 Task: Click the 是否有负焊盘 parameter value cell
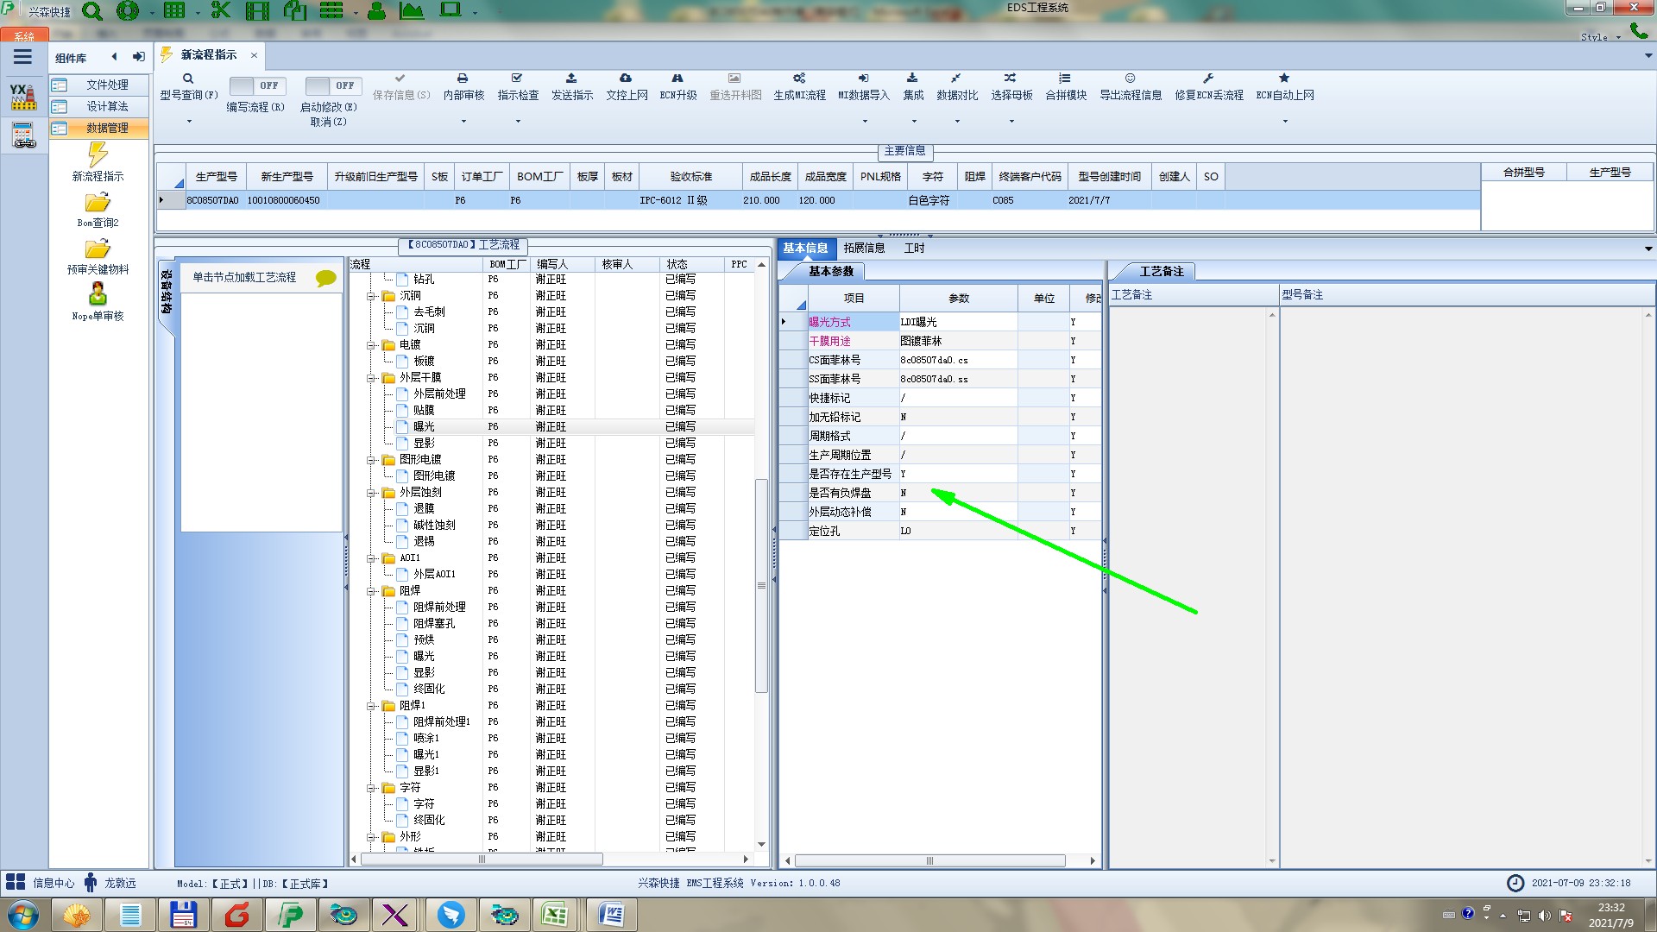[958, 493]
